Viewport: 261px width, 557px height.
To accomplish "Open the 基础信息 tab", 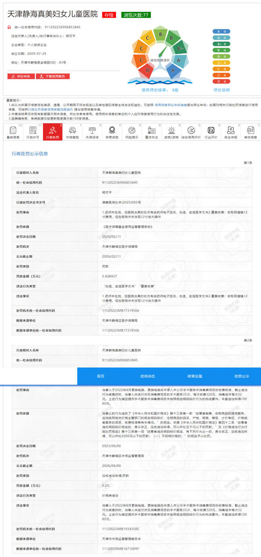I will [x=13, y=132].
